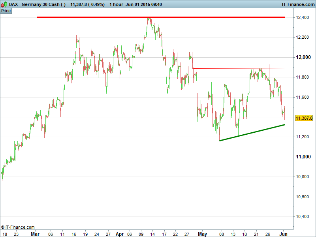Click the 12,000 price axis label

303,57
